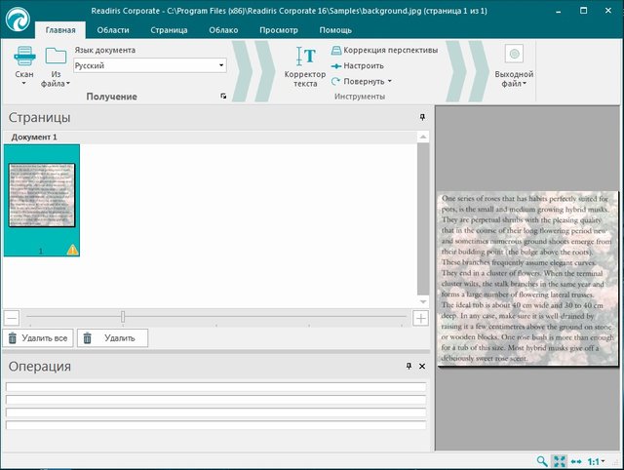Screen dimensions: 624x470
Task: Click the fit-to-width arrows icon
Action: pyautogui.click(x=575, y=461)
